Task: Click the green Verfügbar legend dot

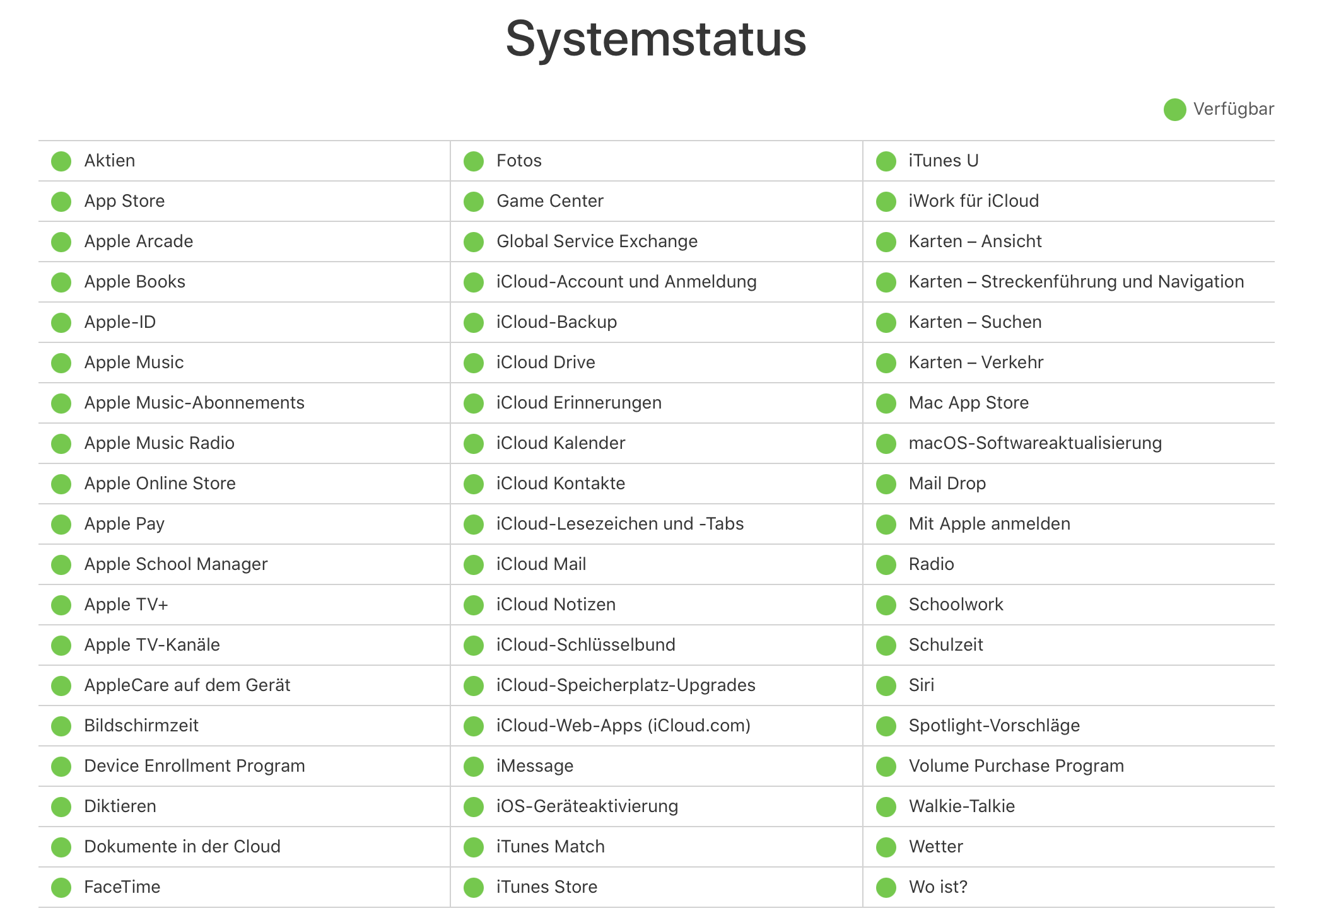Action: (x=1174, y=110)
